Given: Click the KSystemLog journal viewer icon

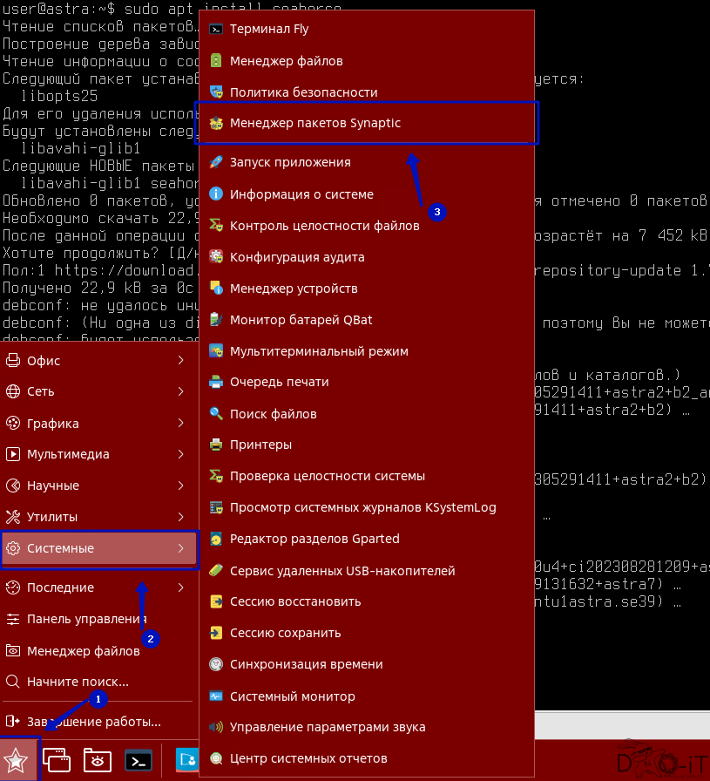Looking at the screenshot, I should pos(216,507).
